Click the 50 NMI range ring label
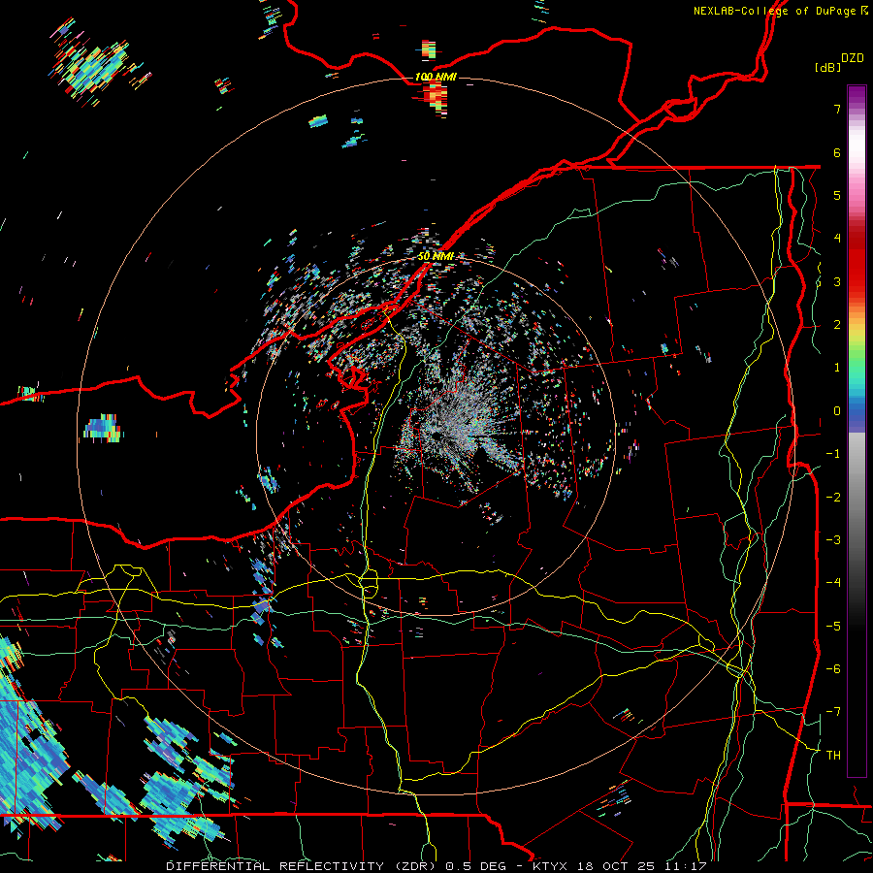 [x=436, y=256]
